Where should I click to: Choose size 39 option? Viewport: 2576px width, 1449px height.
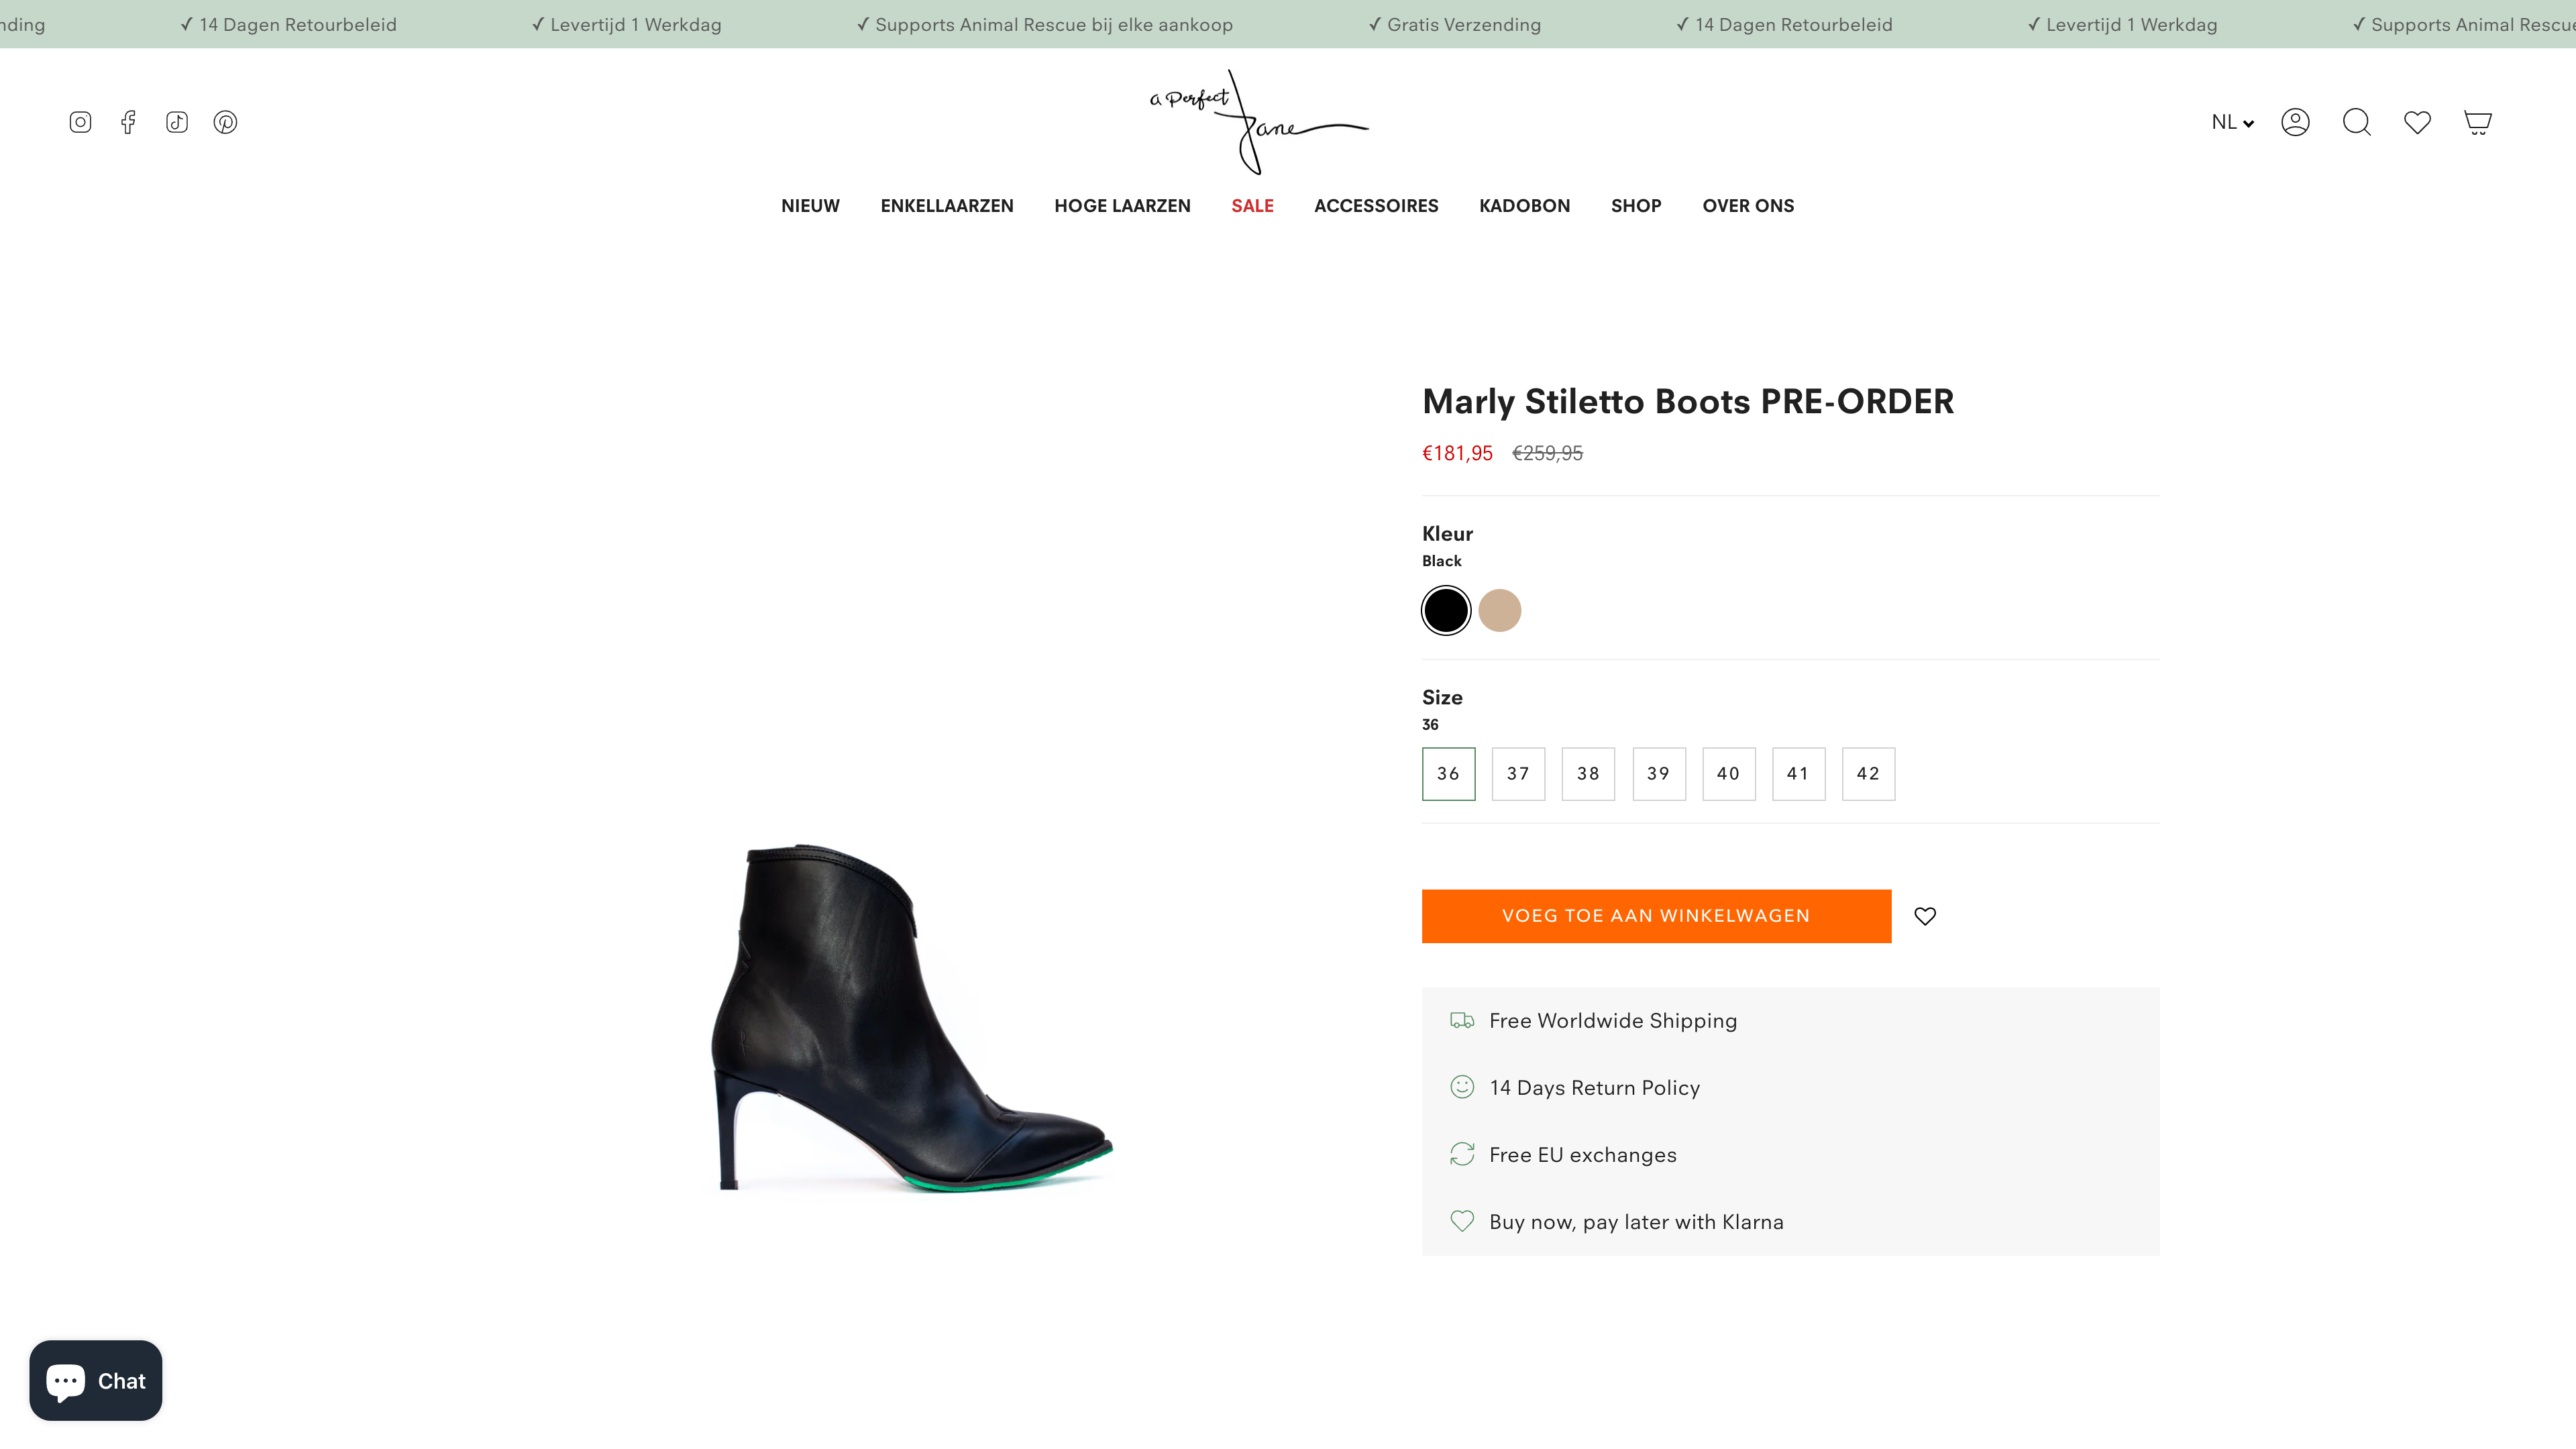[x=1658, y=774]
